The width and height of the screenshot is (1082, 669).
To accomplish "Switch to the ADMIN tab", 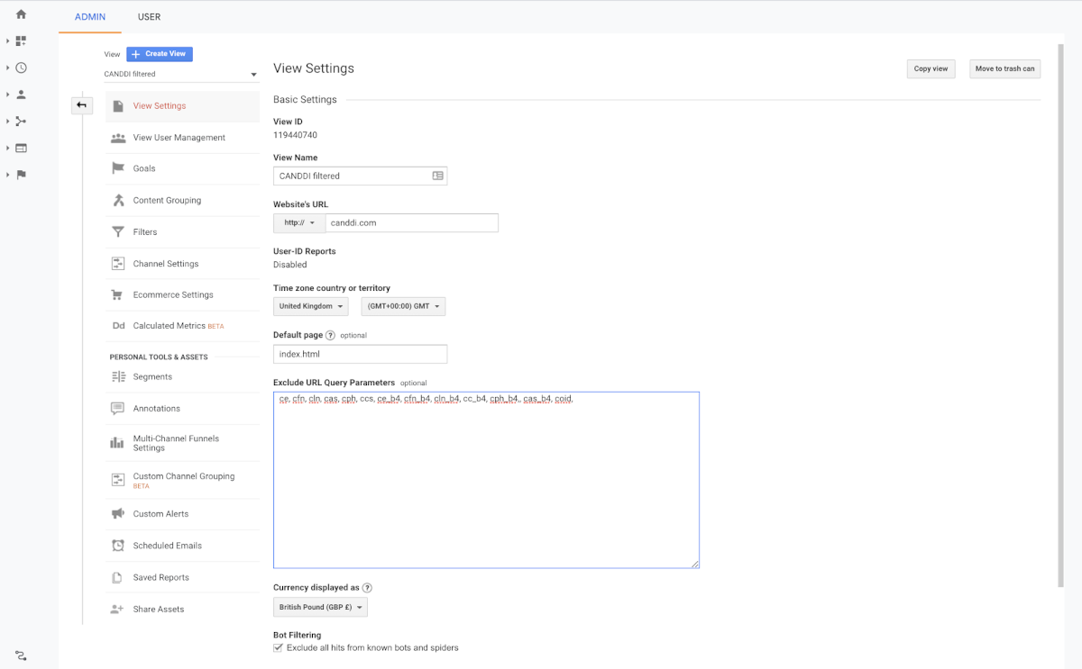I will coord(90,17).
